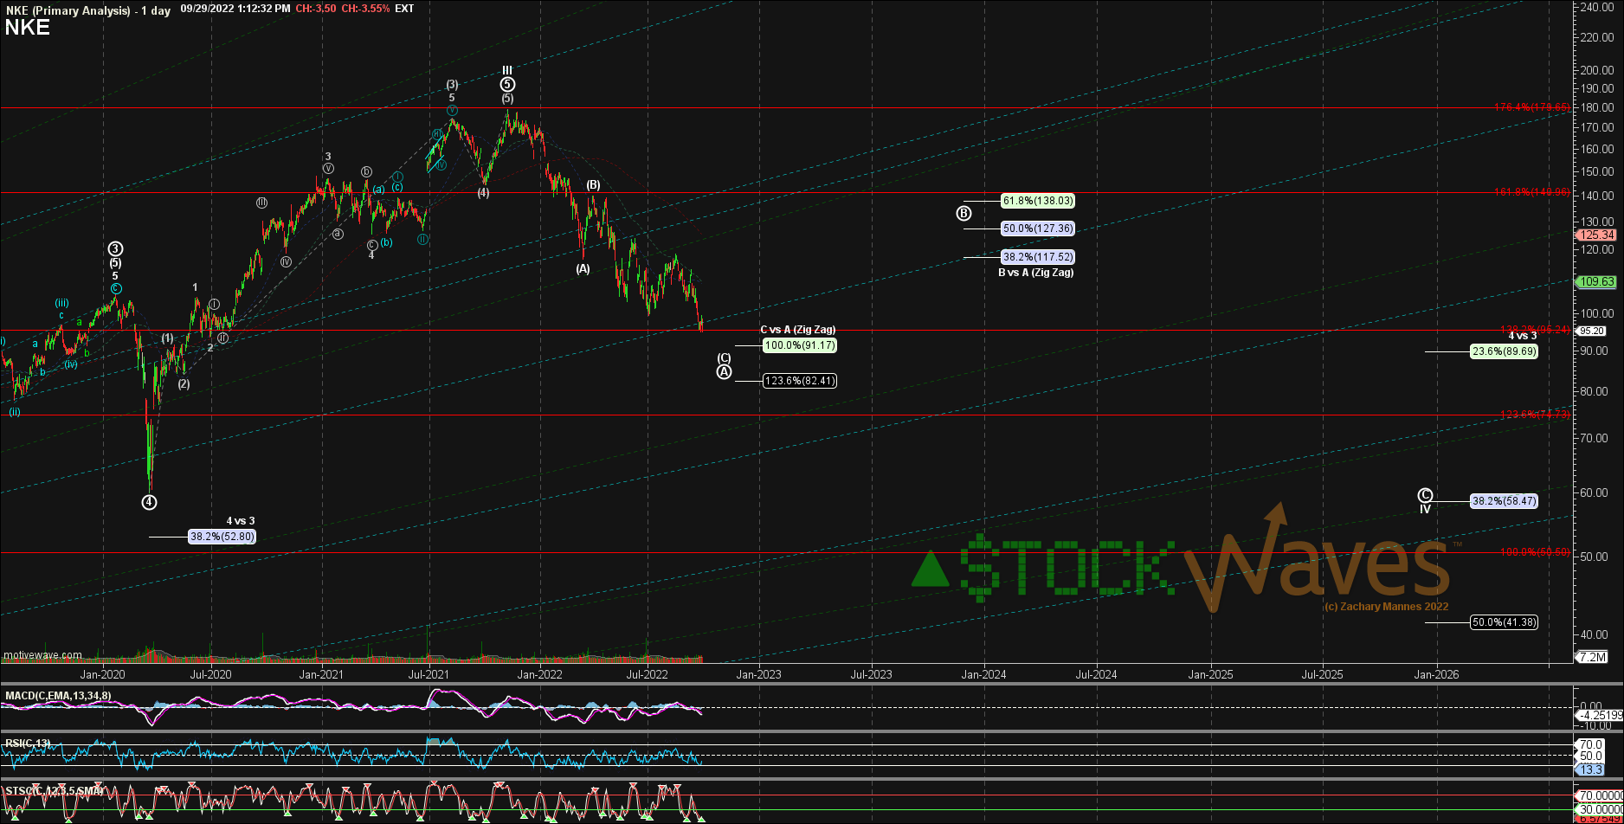This screenshot has height=824, width=1624.
Task: Select the 50.0%(41.38) retracement label
Action: (x=1505, y=622)
